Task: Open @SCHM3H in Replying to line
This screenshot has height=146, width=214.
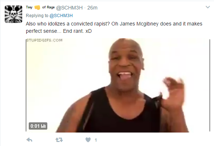Action: coord(61,16)
